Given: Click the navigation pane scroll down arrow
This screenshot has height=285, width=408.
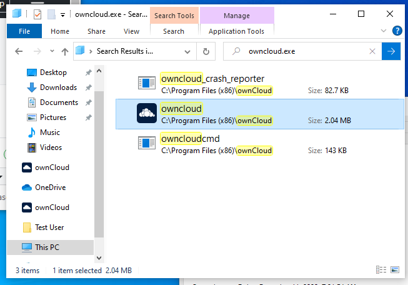Looking at the screenshot, I should point(99,258).
